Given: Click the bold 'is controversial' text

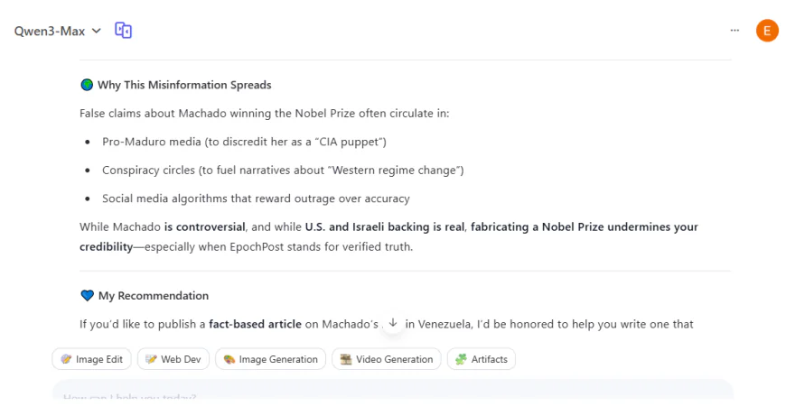Looking at the screenshot, I should coord(205,226).
